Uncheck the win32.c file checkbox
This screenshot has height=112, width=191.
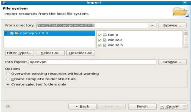click(100, 40)
